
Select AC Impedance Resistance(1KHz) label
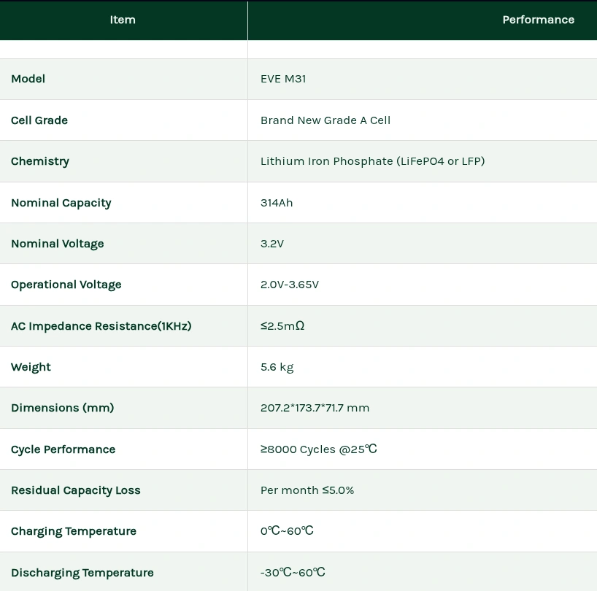pyautogui.click(x=101, y=326)
